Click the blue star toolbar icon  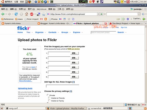click(128, 19)
